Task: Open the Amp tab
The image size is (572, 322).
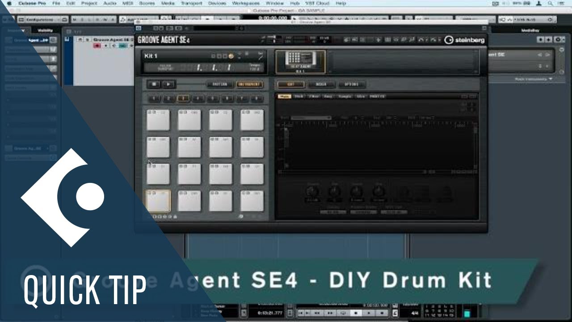Action: point(328,96)
